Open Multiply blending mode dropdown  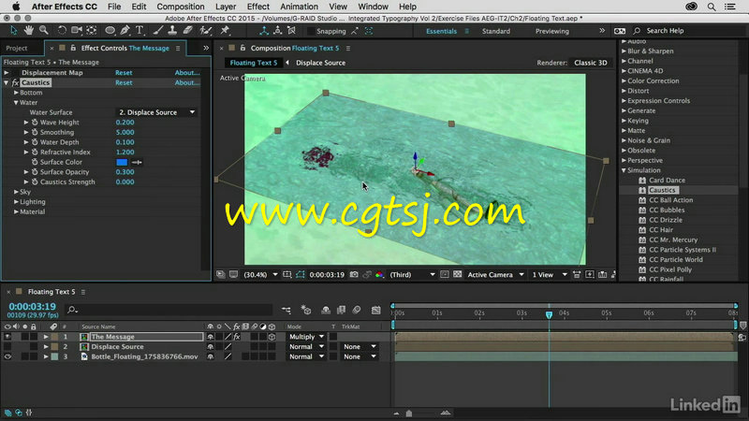pyautogui.click(x=306, y=337)
